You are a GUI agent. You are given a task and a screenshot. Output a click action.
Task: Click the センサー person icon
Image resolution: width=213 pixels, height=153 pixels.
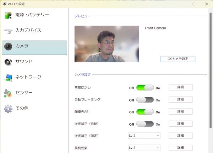pyautogui.click(x=8, y=93)
